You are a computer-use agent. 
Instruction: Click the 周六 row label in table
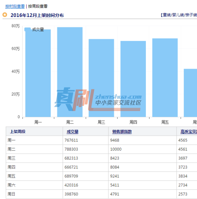11,185
